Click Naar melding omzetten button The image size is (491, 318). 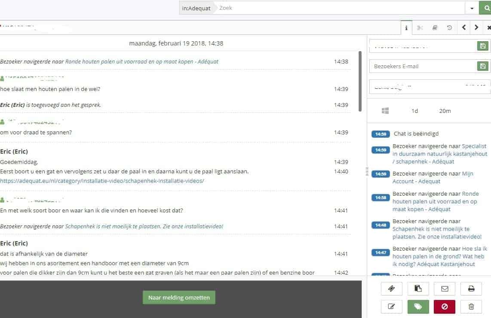(179, 298)
